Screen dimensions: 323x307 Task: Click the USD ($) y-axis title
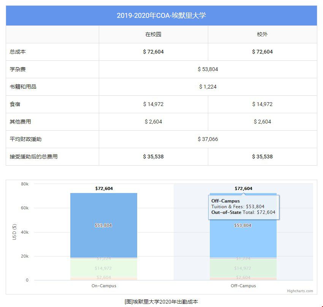(14, 232)
